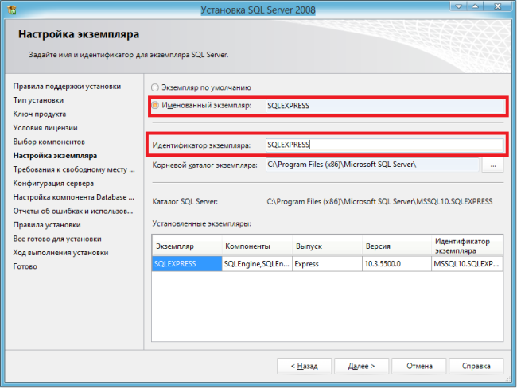This screenshot has width=517, height=388.
Task: Select the default instance radio button
Action: [155, 87]
